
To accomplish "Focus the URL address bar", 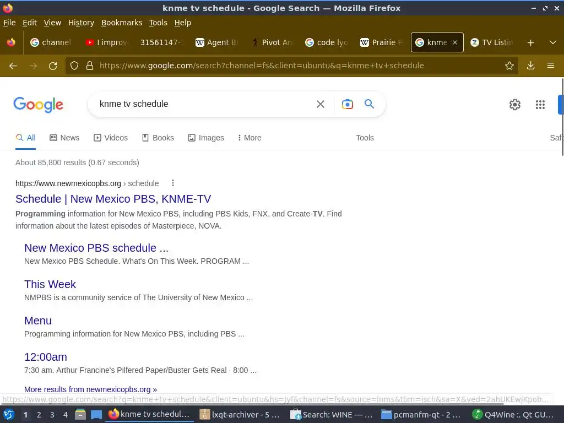I will pos(262,66).
